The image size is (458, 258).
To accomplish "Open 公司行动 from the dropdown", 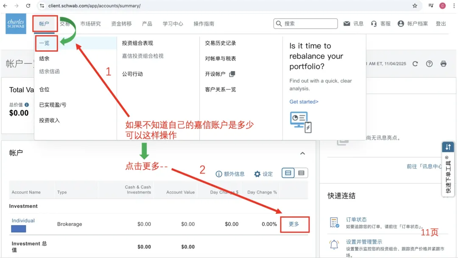I will click(132, 74).
